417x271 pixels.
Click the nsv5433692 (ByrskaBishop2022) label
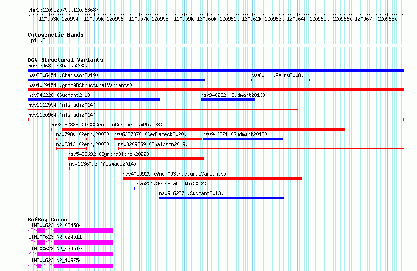tap(108, 154)
